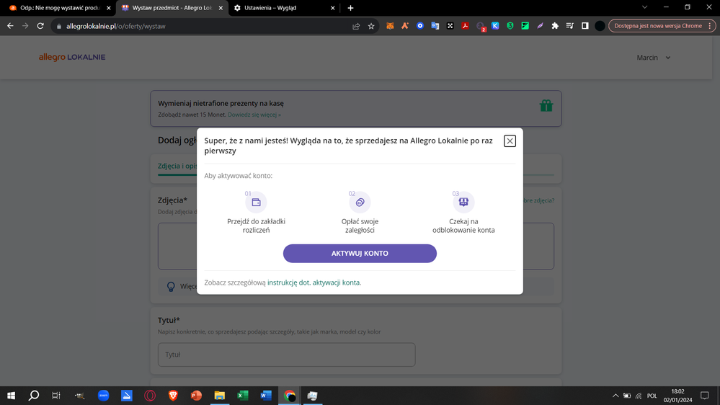The height and width of the screenshot is (405, 720).
Task: Open the Windows Start menu
Action: pyautogui.click(x=11, y=396)
